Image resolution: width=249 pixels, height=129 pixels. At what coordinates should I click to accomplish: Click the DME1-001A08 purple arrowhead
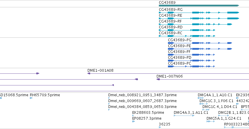pos(89,73)
